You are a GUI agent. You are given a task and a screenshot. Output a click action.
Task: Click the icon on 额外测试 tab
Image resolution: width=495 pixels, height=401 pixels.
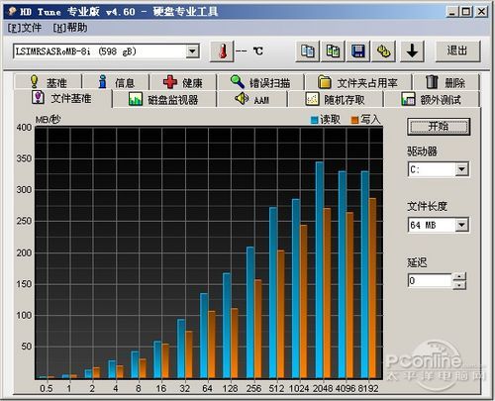[x=408, y=99]
